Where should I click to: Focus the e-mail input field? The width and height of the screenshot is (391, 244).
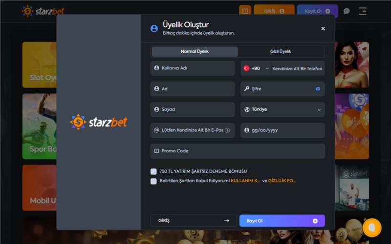193,130
